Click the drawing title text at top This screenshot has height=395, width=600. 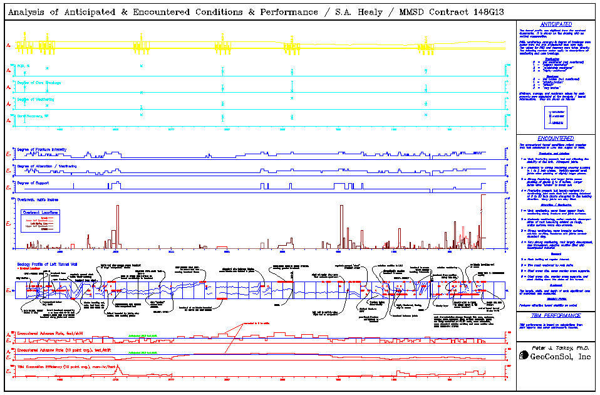(258, 12)
